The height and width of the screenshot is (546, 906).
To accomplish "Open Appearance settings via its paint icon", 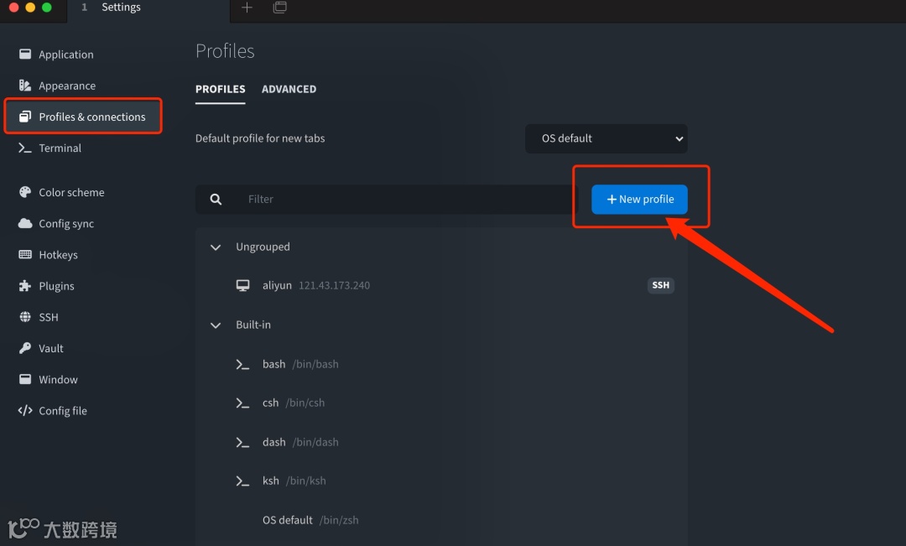I will (25, 86).
